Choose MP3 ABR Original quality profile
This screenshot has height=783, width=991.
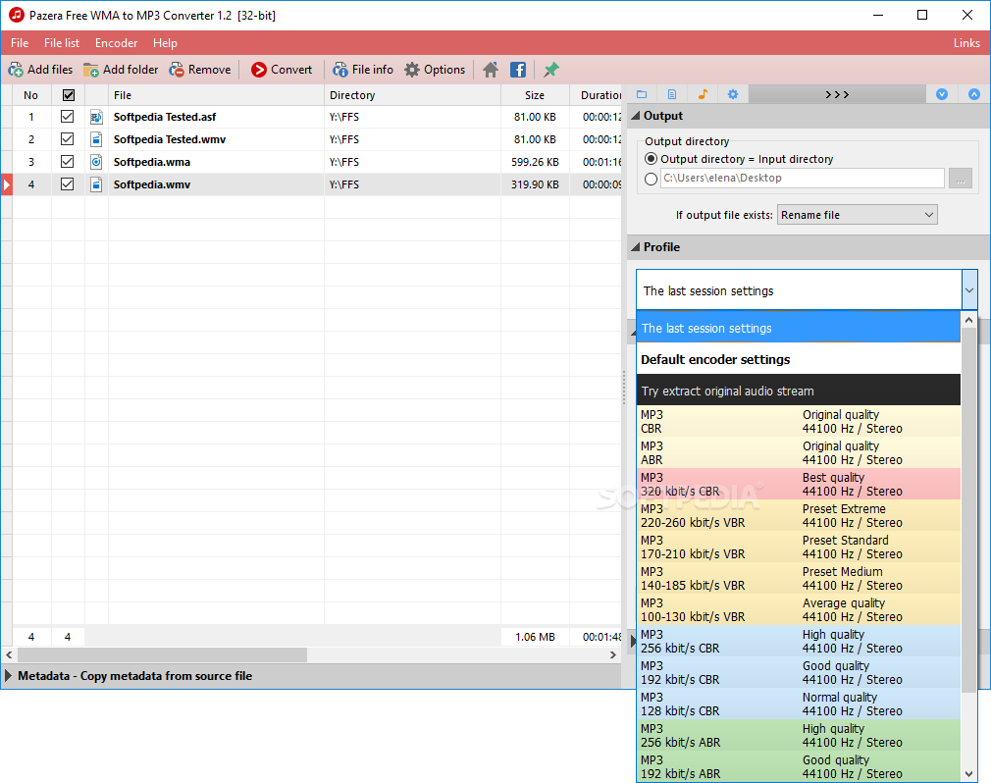[799, 453]
